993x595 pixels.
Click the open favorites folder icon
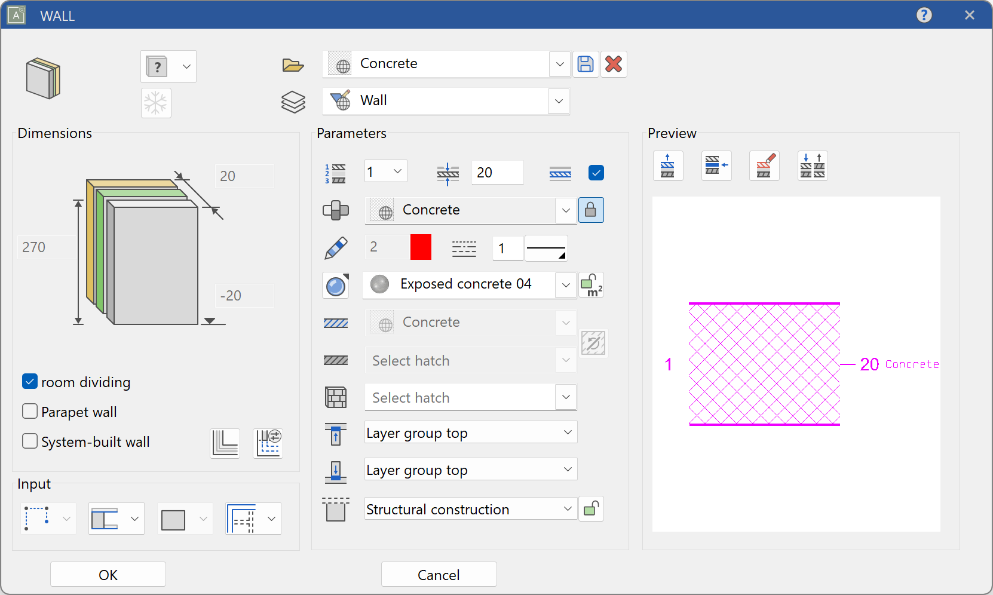(293, 65)
